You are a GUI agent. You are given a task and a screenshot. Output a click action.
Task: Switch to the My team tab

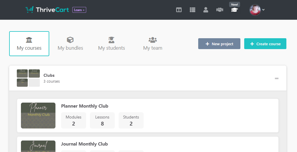(x=153, y=44)
